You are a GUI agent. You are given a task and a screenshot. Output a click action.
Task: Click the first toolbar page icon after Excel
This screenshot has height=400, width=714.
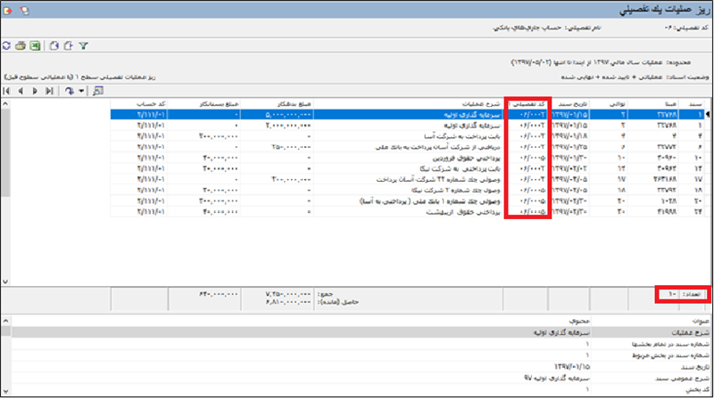54,45
